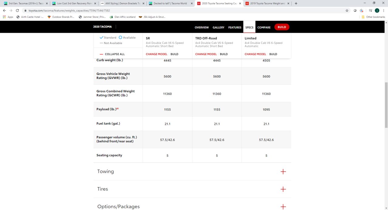Build the SR model
Screen dimensions: 388x210
pos(174,54)
